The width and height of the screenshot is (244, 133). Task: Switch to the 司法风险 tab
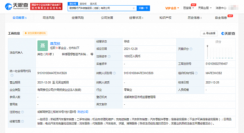pyautogui.click(x=48, y=18)
